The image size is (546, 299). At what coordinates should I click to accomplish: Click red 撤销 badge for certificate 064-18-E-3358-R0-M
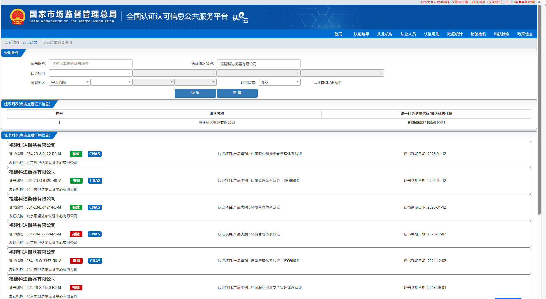coord(76,234)
